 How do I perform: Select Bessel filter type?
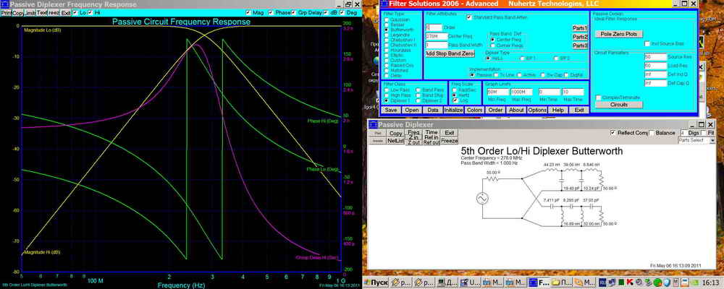pyautogui.click(x=387, y=25)
